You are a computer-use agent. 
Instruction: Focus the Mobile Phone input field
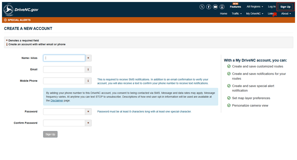[x=64, y=81]
